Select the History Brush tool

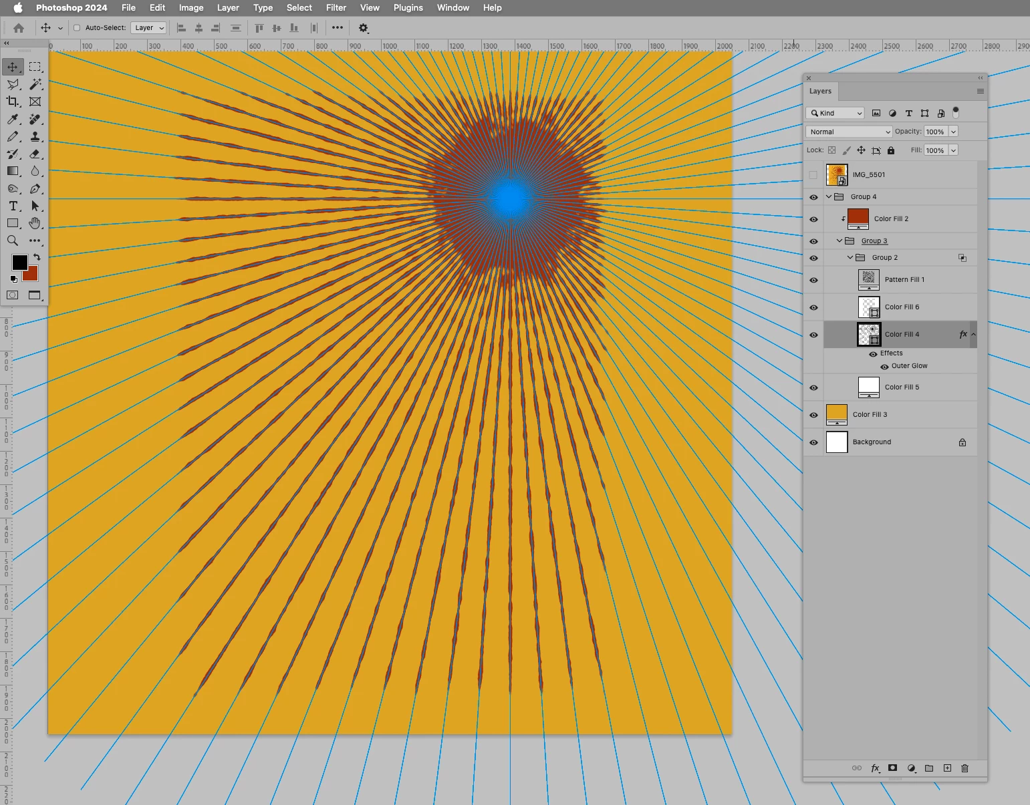click(x=13, y=154)
